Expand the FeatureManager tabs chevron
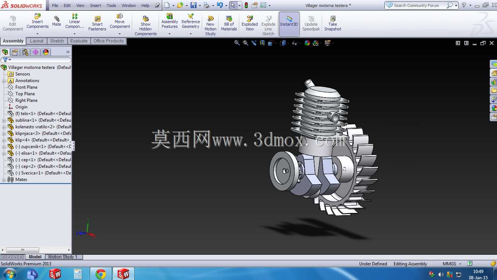The image size is (497, 280). coord(68,52)
